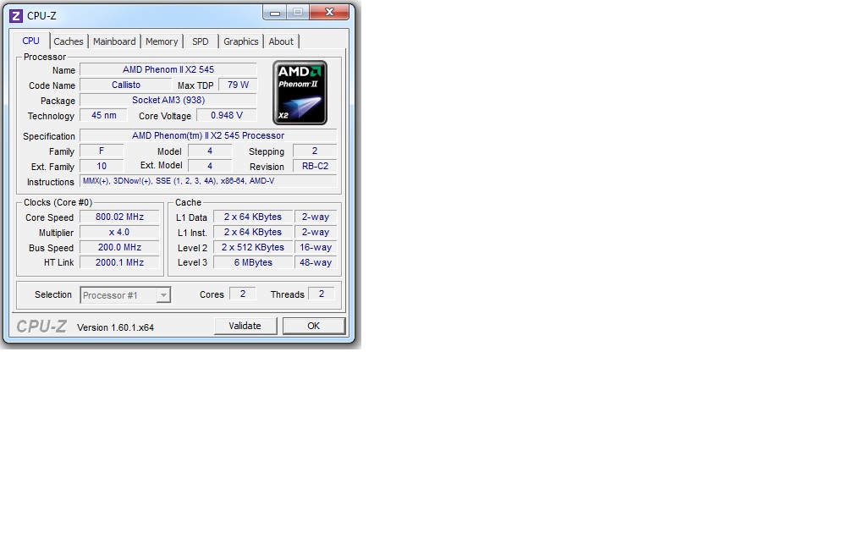Open the Caches tab
This screenshot has width=853, height=533.
[69, 41]
